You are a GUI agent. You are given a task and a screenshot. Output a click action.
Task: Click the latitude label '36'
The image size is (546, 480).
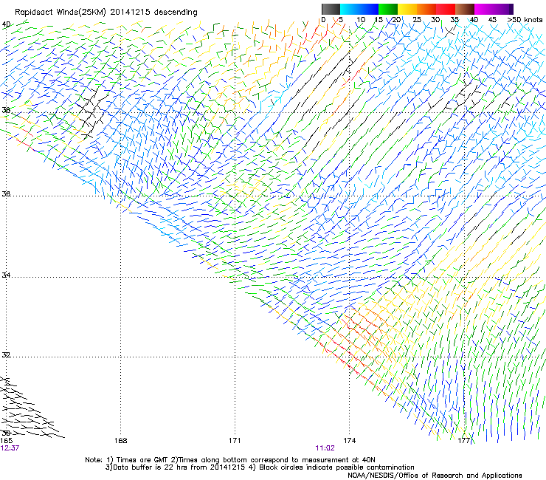[6, 193]
